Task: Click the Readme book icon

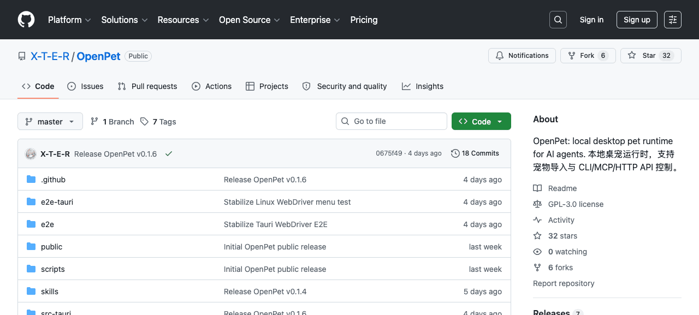Action: pos(537,188)
